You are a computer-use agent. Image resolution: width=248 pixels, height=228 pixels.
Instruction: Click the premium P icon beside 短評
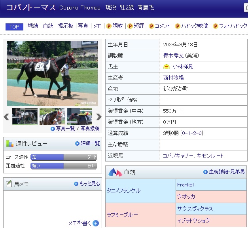[130, 26]
